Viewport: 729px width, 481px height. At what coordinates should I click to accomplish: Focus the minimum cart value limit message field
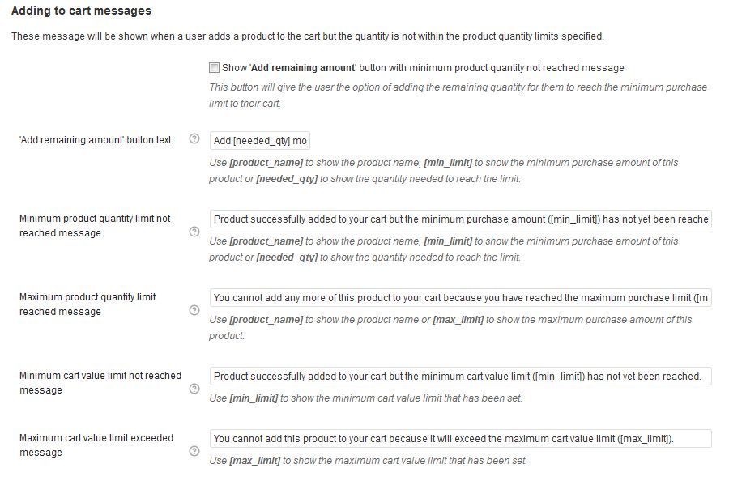[462, 376]
